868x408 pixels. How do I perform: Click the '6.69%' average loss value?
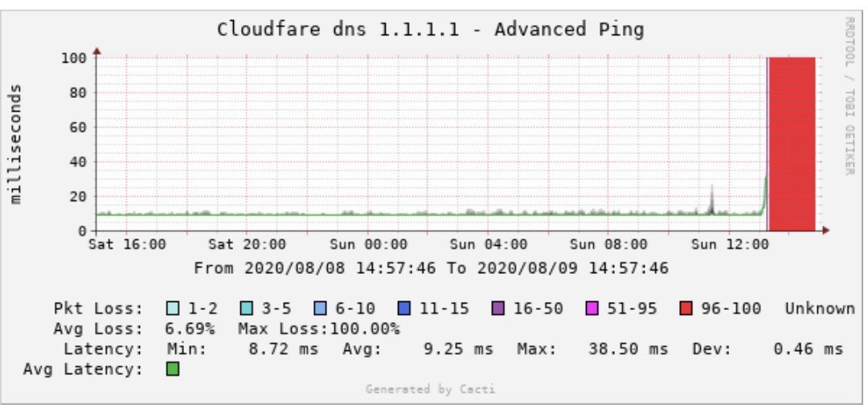[x=190, y=329]
